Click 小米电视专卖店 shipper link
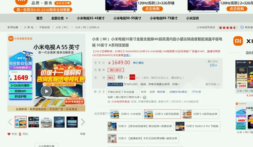The height and width of the screenshot is (147, 253). [120, 102]
